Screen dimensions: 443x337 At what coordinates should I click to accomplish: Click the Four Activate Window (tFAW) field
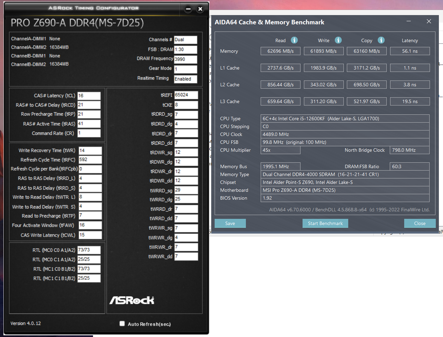click(90, 225)
